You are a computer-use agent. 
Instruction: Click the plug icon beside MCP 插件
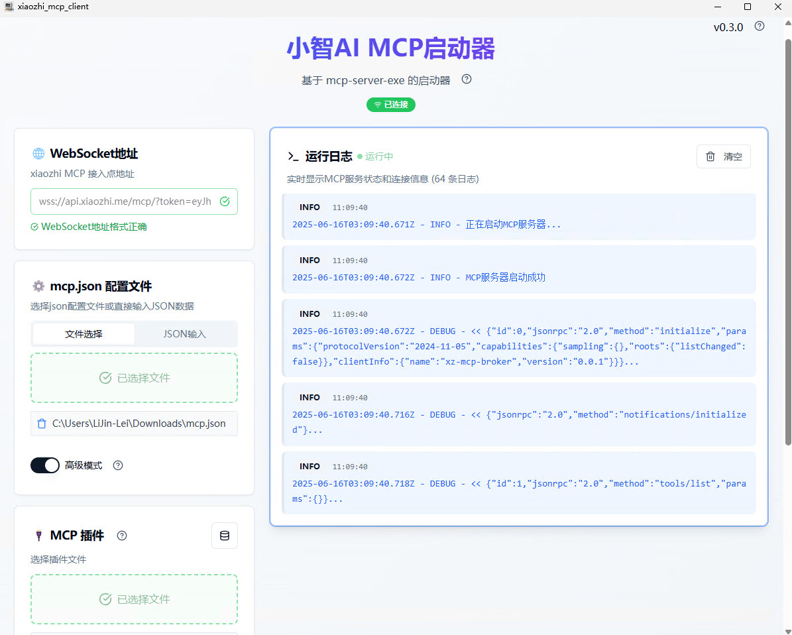(x=38, y=536)
